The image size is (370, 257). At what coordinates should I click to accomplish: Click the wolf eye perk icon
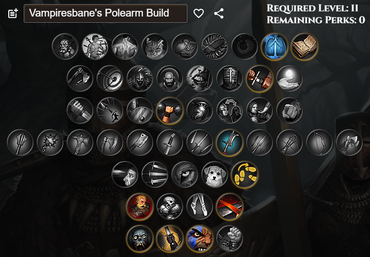click(x=185, y=174)
